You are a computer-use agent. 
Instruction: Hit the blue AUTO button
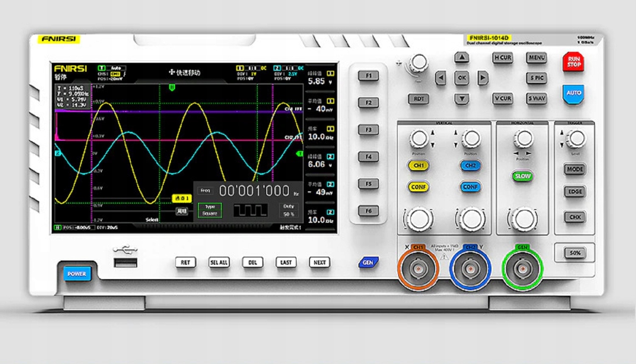574,93
